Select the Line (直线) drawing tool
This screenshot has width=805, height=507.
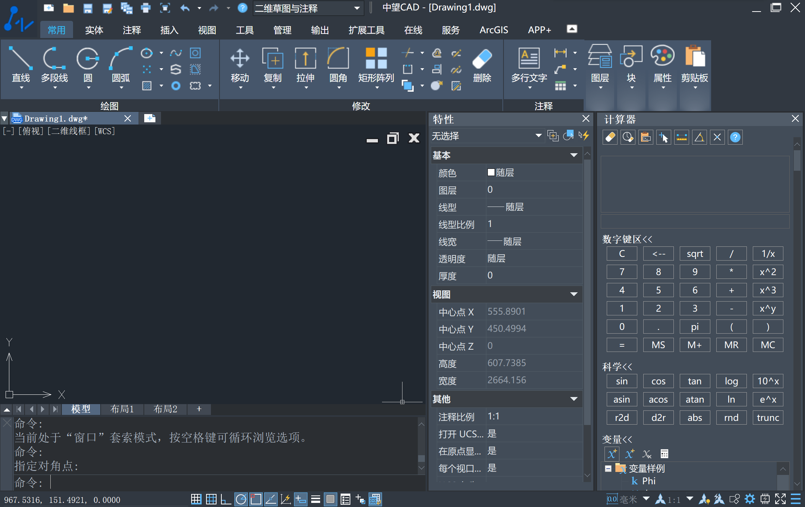(21, 66)
